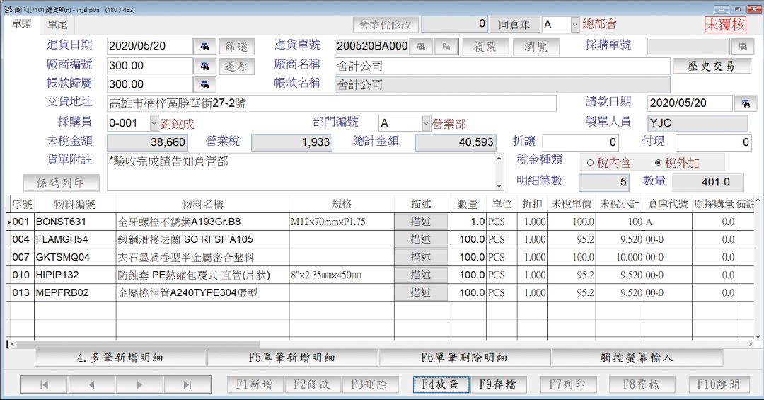The image size is (764, 400).
Task: Click 條碼列印 barcode print button
Action: 61,183
